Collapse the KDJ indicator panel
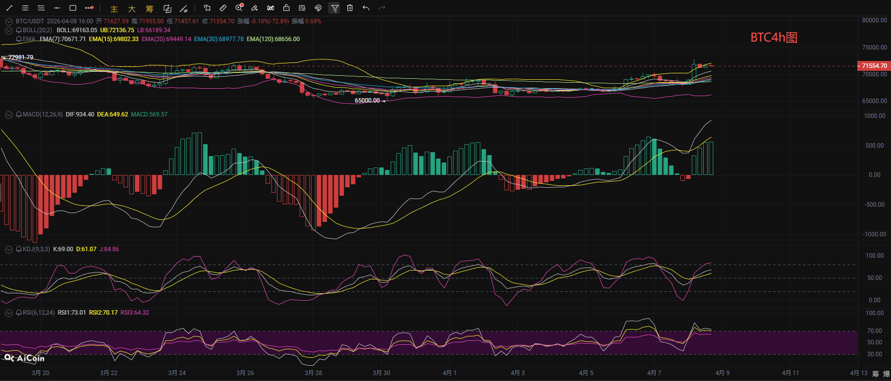Screen dimensions: 891x381 click(x=8, y=249)
